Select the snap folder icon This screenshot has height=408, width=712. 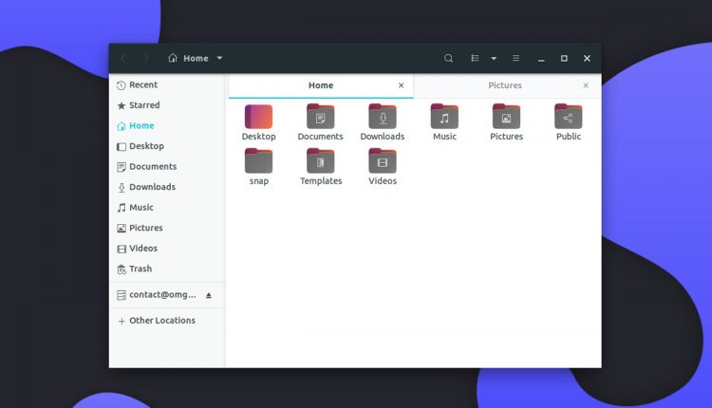(258, 160)
